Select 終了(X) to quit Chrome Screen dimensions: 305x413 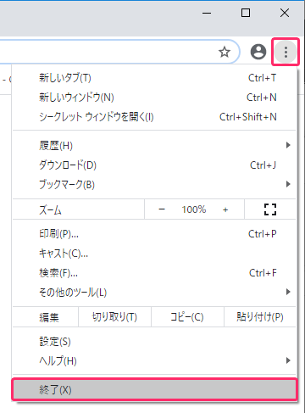[x=154, y=390]
